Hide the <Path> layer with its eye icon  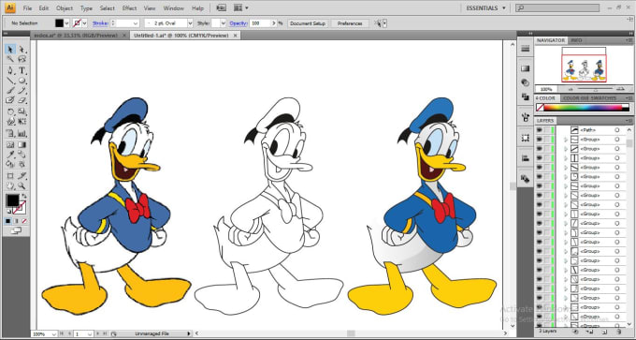click(x=539, y=130)
